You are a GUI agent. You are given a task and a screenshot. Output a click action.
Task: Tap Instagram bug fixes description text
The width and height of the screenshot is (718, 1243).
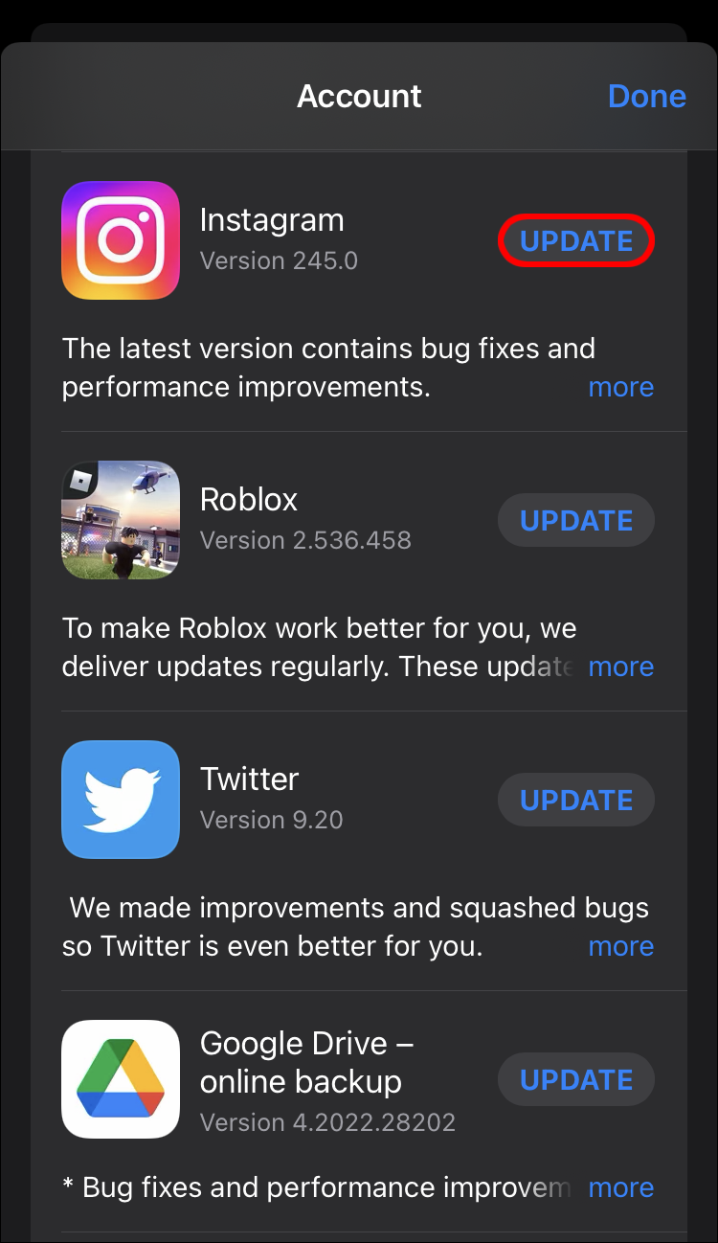[328, 368]
